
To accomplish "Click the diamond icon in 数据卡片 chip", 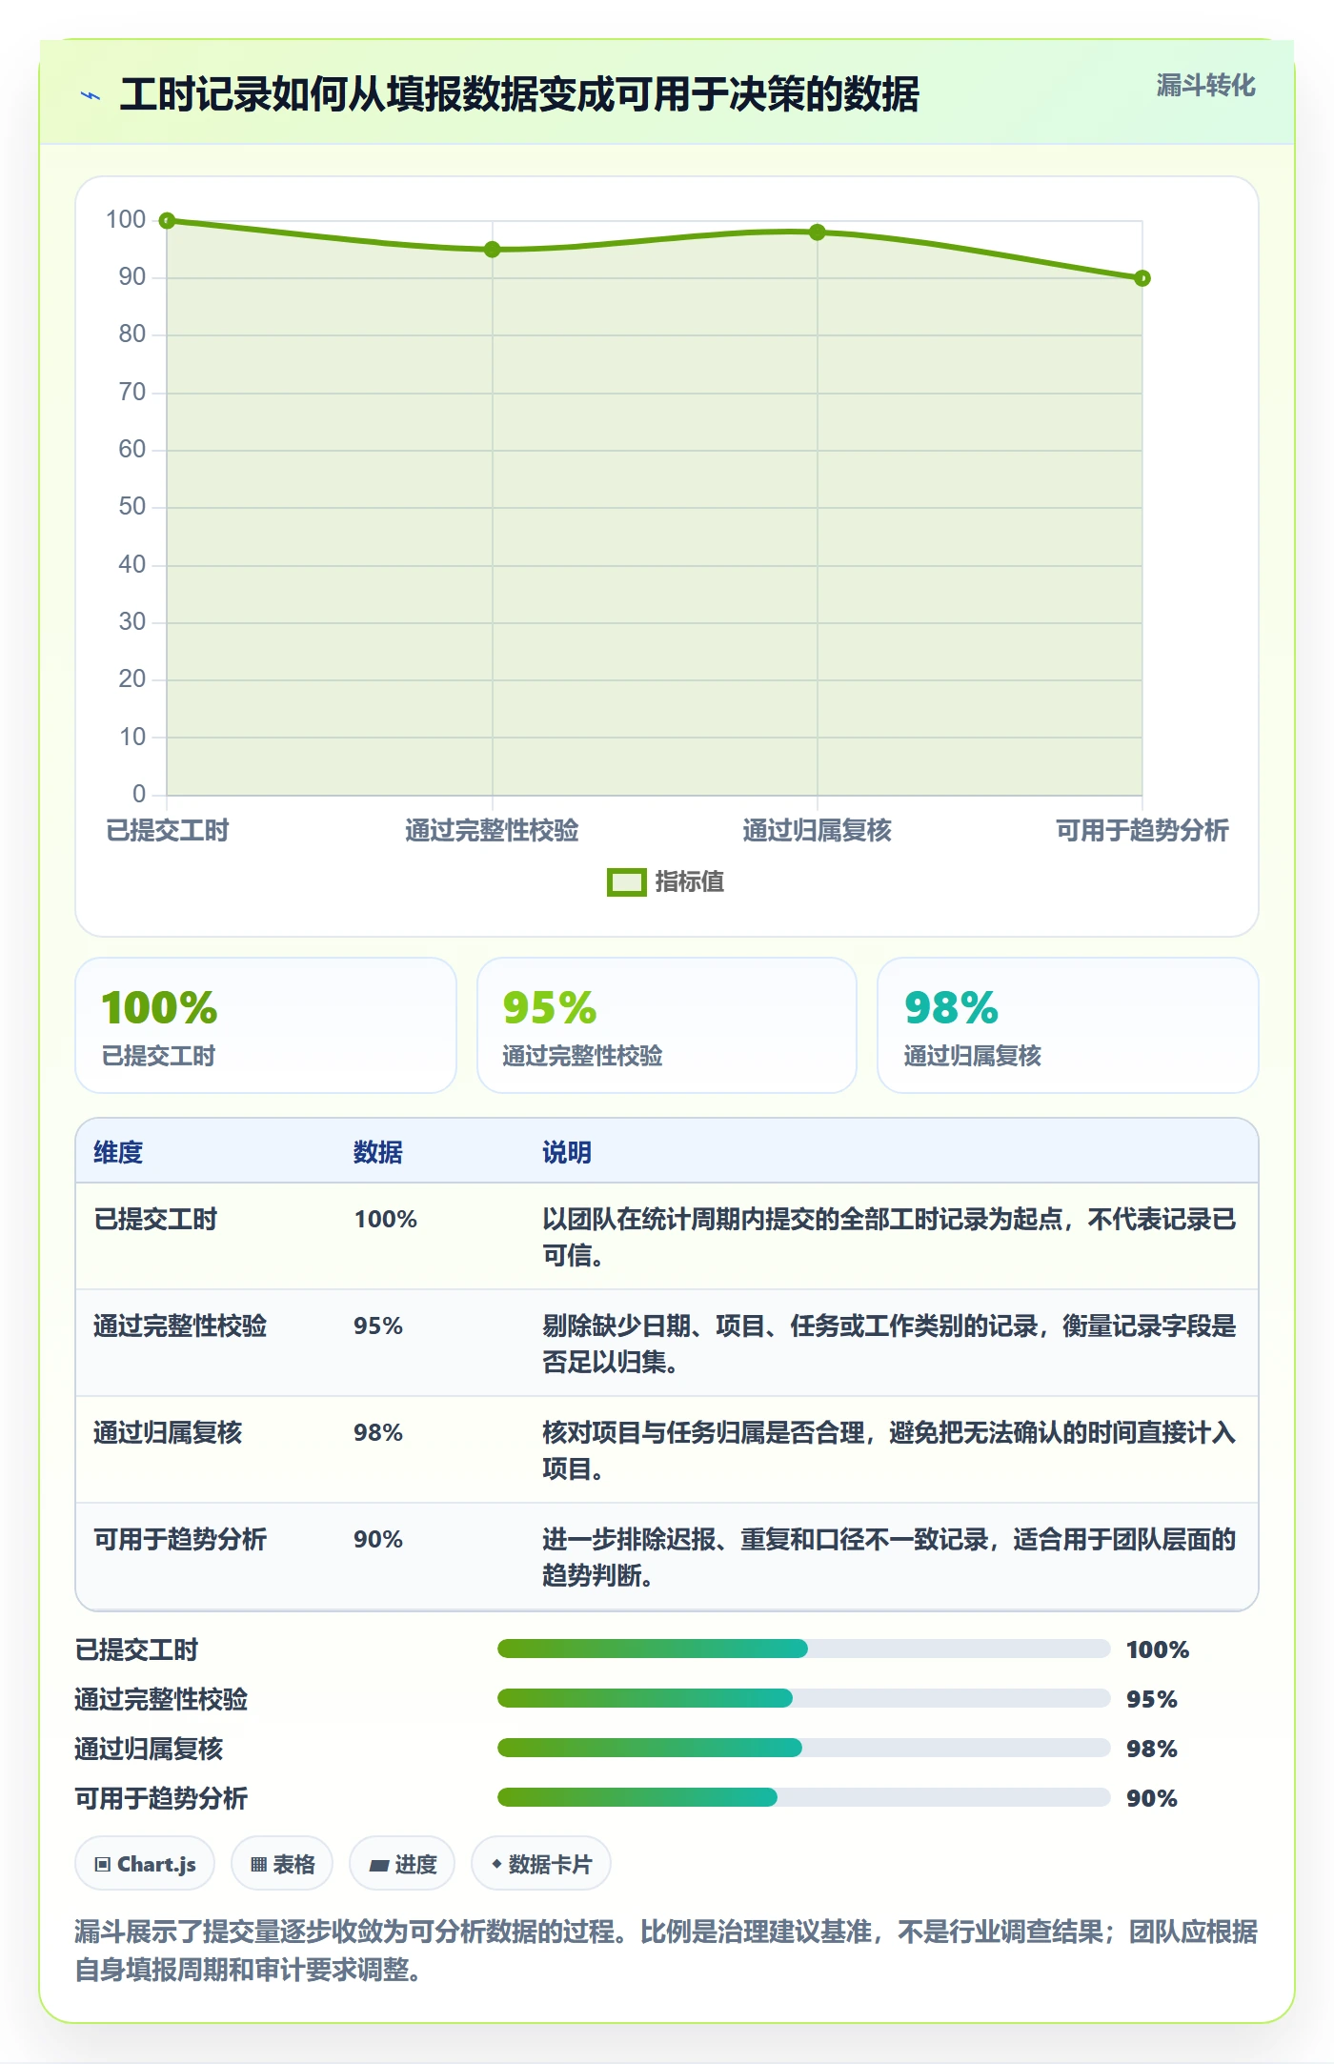I will (x=496, y=1864).
